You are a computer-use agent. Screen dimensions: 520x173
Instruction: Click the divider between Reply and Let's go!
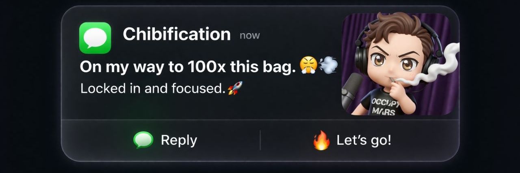pos(260,140)
